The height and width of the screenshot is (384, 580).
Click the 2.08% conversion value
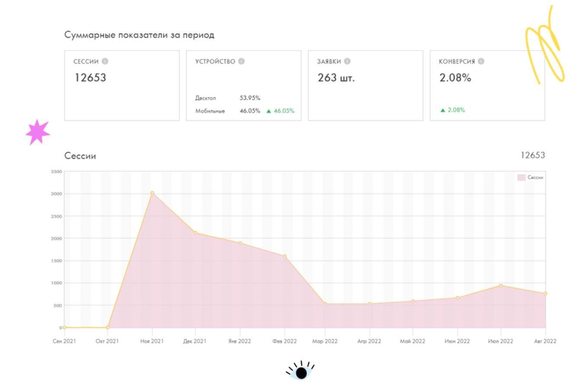(x=455, y=78)
